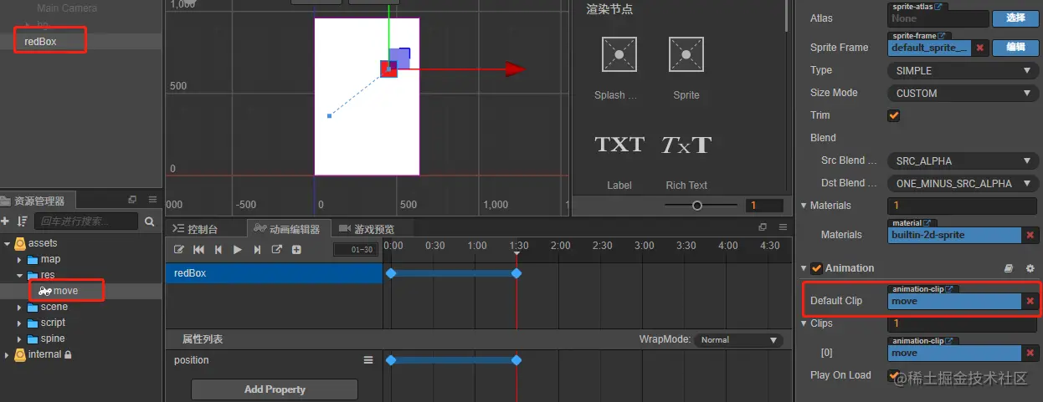Collapse the assets root folder
The height and width of the screenshot is (402, 1043).
(x=8, y=243)
